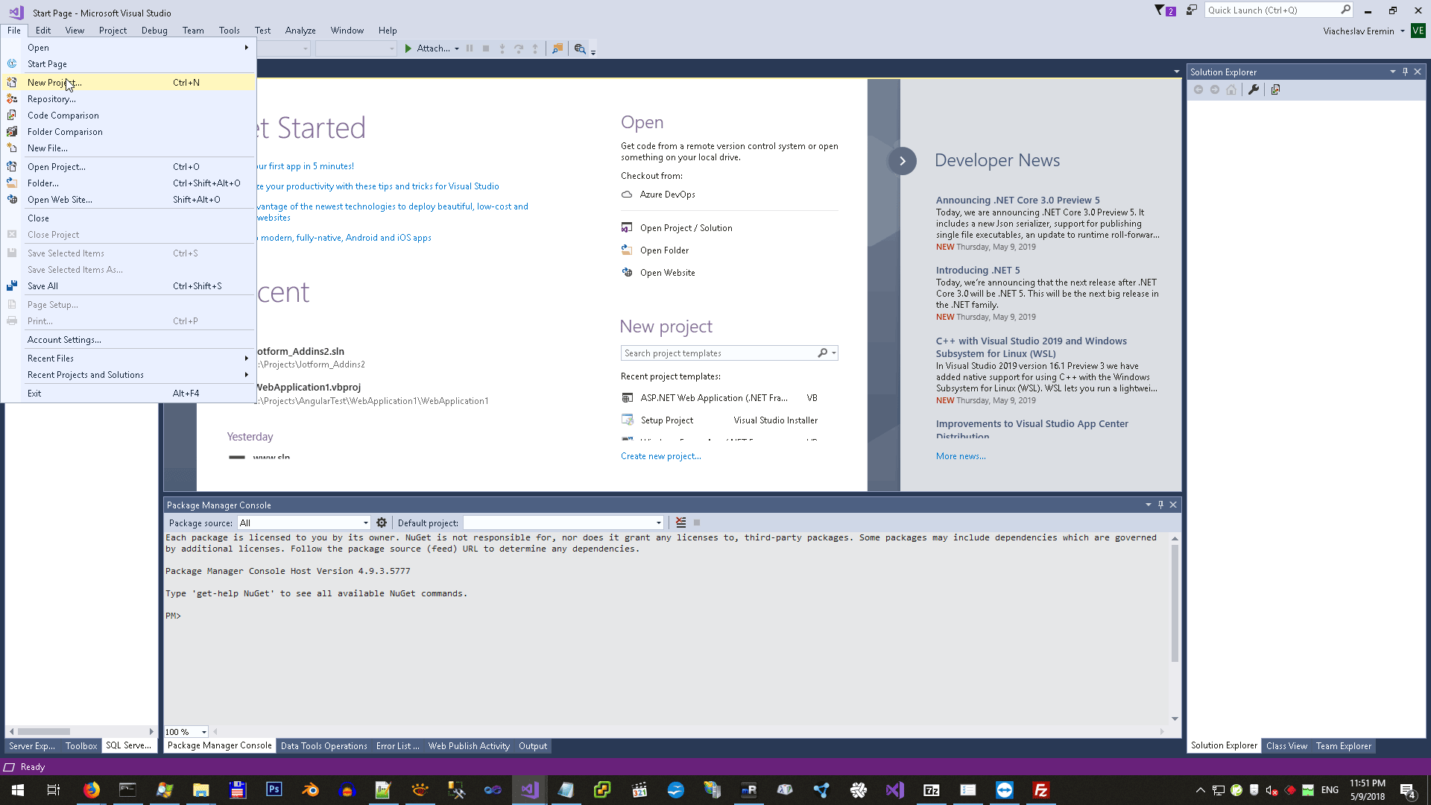Image resolution: width=1431 pixels, height=805 pixels.
Task: Click the More news link
Action: point(960,456)
